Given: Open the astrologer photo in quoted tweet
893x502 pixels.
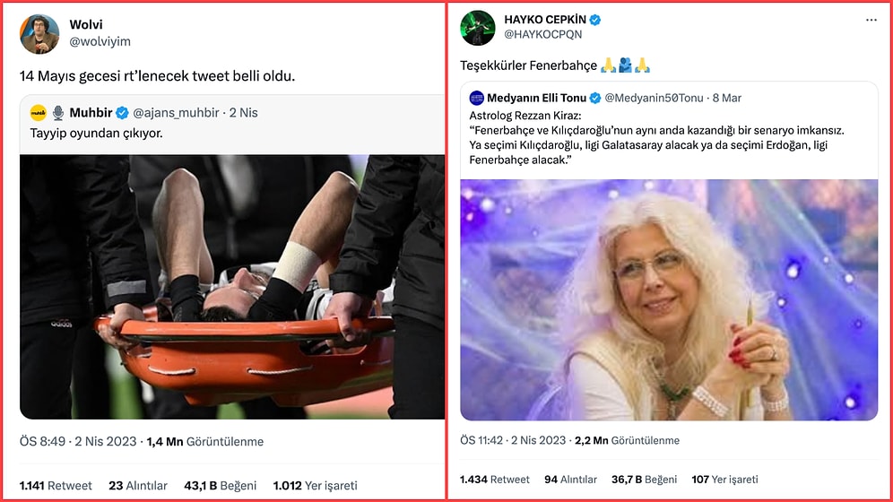Looking at the screenshot, I should (x=669, y=299).
